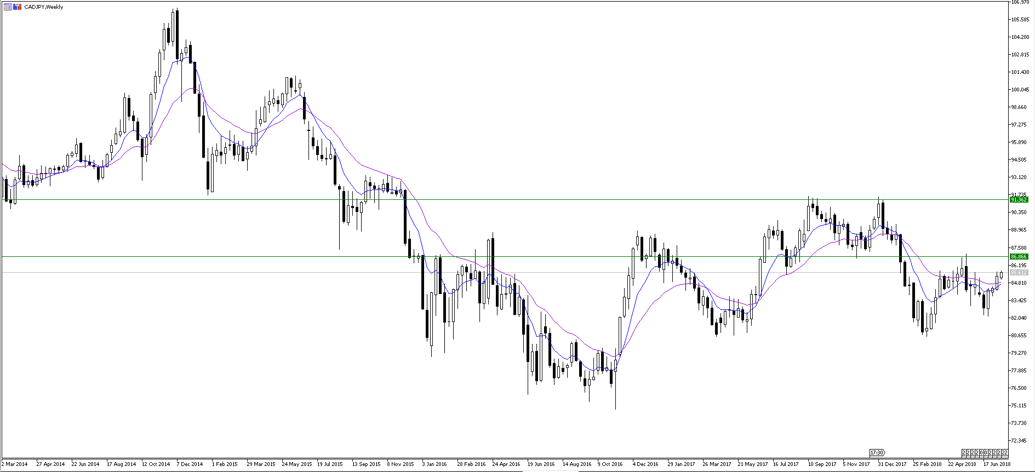
Task: Select the 22 event marker on timeline
Action: coord(1004,452)
